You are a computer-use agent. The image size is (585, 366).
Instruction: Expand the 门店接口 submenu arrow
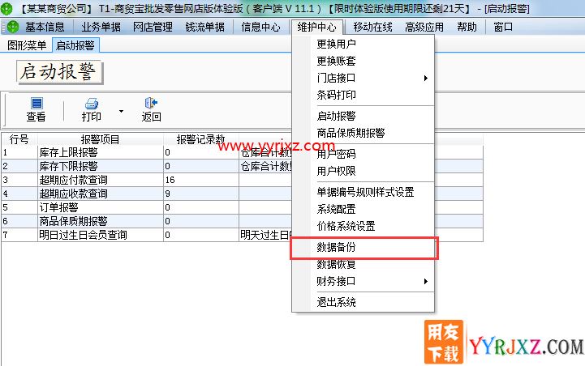(x=426, y=78)
